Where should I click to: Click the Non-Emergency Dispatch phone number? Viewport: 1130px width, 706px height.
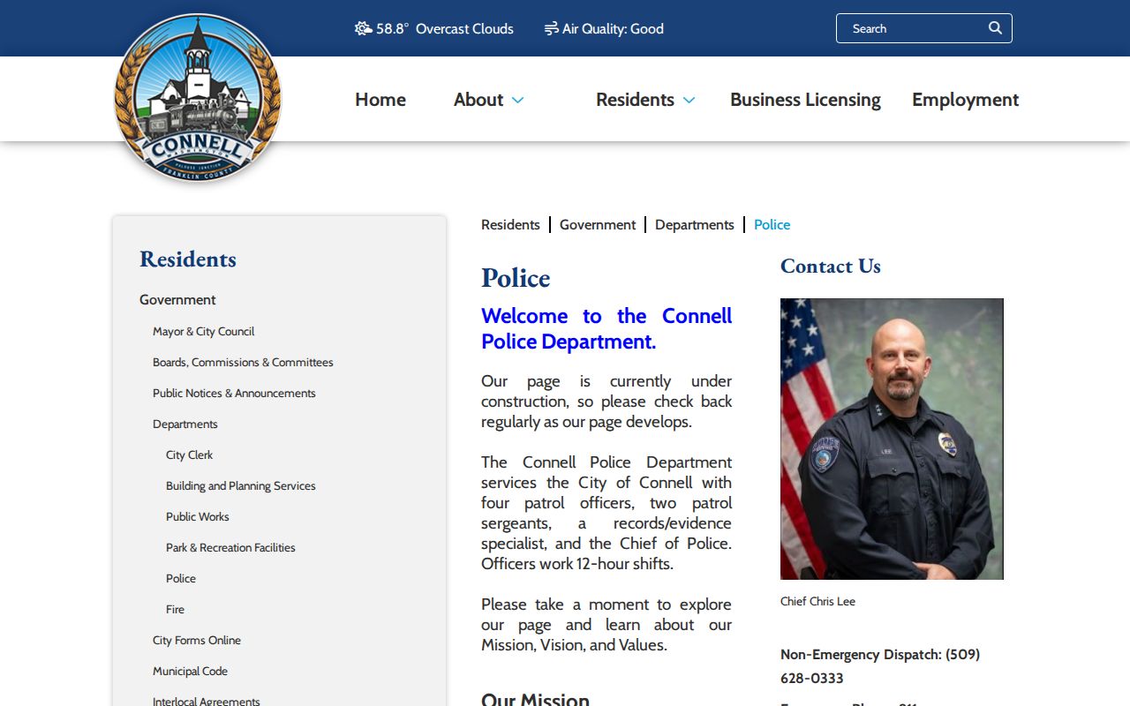coord(880,666)
